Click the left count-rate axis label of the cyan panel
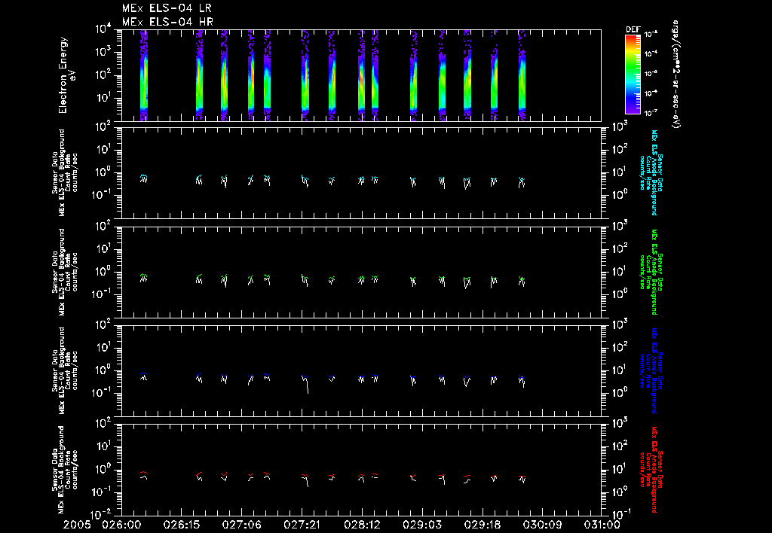This screenshot has height=533, width=772. pos(65,172)
